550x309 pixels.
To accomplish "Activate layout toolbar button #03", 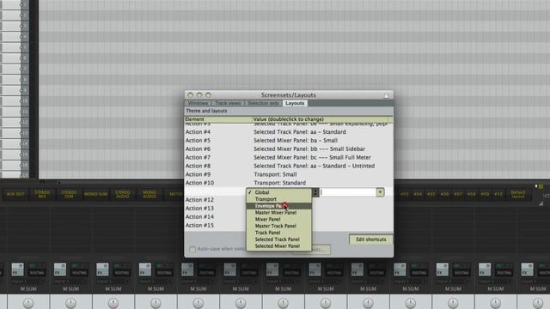I will [x=404, y=194].
